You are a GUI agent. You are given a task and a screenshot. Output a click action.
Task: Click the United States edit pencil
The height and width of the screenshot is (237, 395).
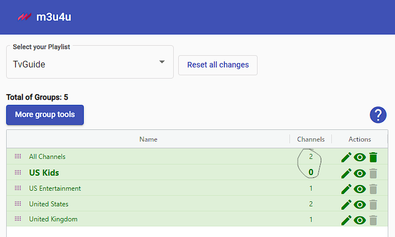(346, 205)
